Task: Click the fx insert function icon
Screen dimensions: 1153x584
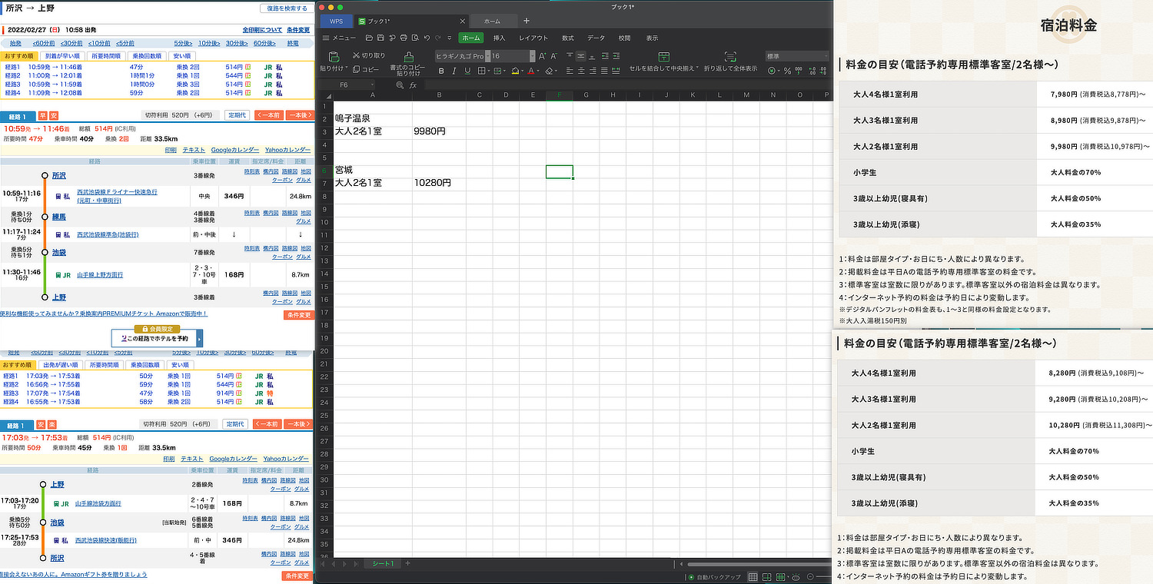Action: 413,85
